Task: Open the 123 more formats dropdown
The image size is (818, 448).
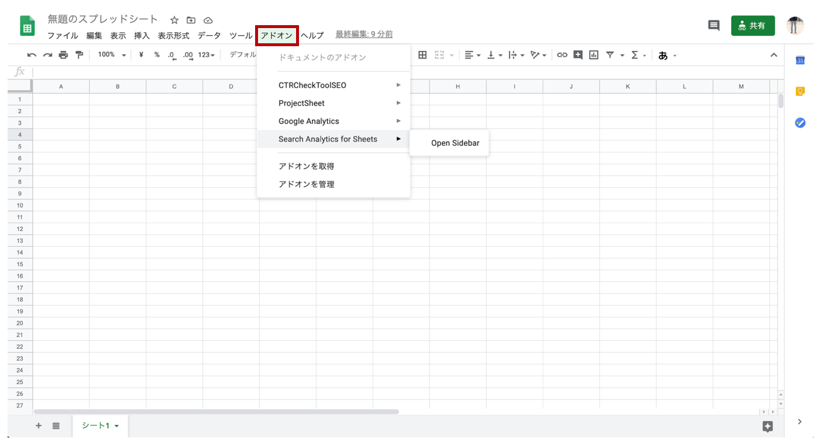Action: [x=207, y=55]
